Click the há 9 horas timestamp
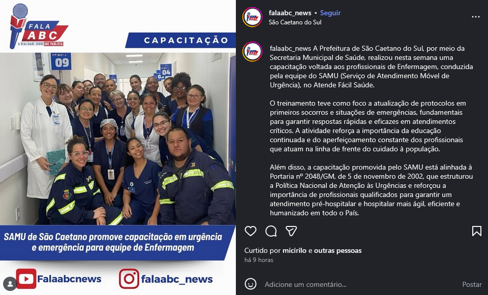 [x=259, y=260]
